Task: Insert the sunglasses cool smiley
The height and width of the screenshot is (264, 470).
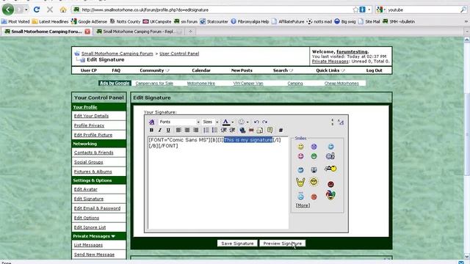Action: (x=314, y=182)
